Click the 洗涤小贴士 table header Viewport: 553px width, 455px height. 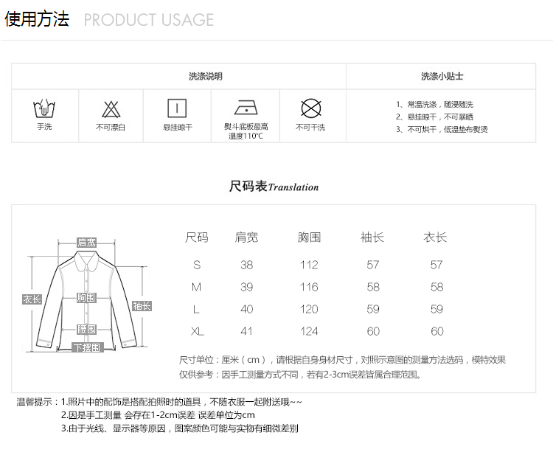click(x=442, y=76)
